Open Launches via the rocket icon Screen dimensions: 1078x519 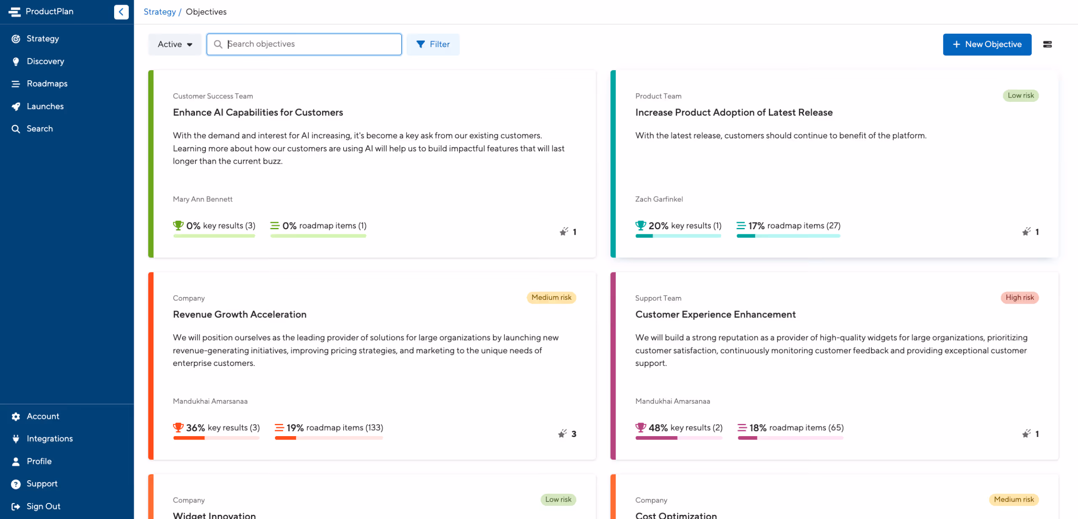16,106
